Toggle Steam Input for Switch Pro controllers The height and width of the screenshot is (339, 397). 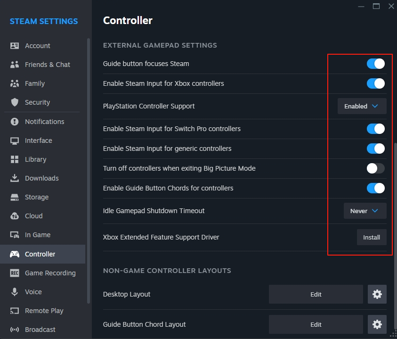pyautogui.click(x=376, y=129)
